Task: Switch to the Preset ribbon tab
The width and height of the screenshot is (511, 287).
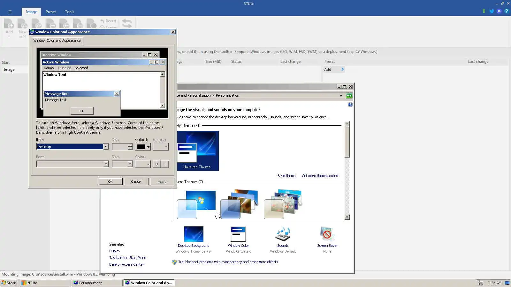Action: point(50,12)
